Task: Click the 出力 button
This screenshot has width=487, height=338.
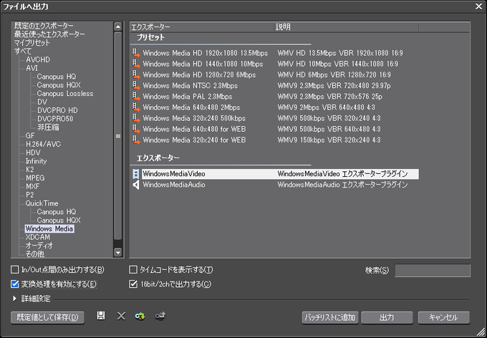Action: (387, 317)
